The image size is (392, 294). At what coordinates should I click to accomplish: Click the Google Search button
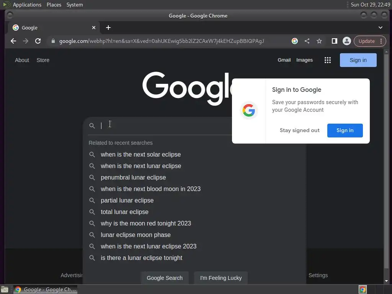[x=165, y=278]
